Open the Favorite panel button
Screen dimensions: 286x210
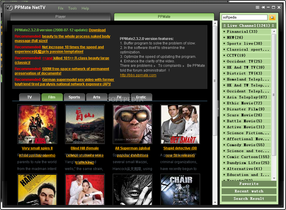249,184
